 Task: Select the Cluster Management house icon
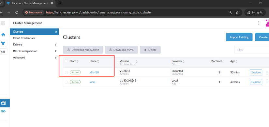pos(3,103)
